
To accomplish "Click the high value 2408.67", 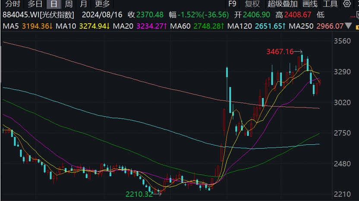I will pos(298,15).
